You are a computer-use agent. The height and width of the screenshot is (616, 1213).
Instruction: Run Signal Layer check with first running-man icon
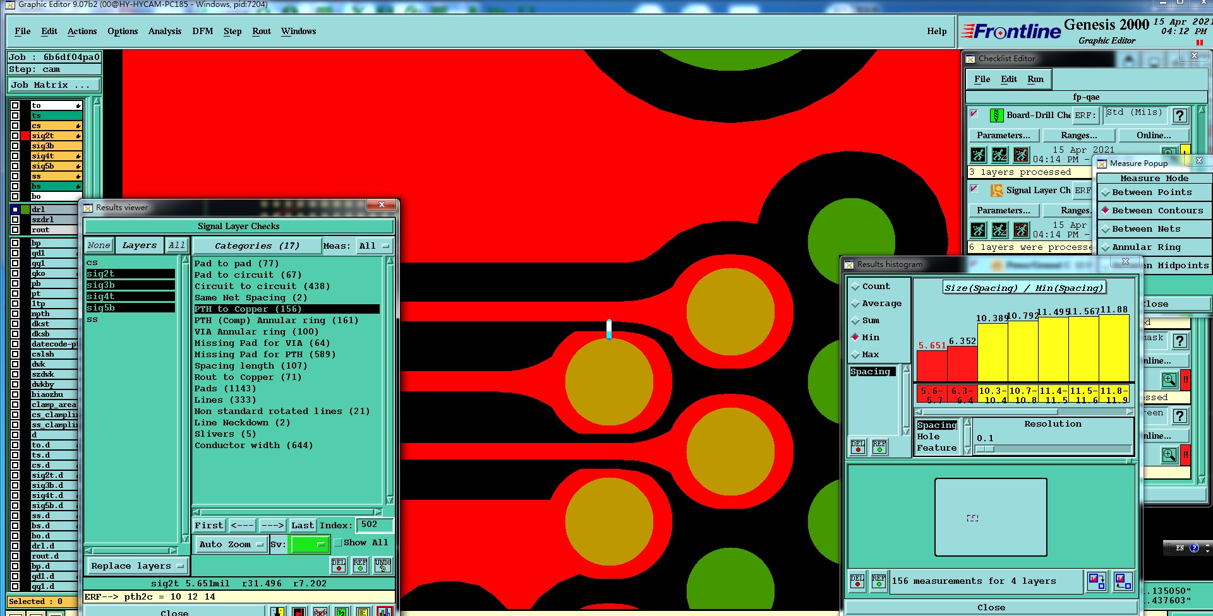tap(978, 230)
